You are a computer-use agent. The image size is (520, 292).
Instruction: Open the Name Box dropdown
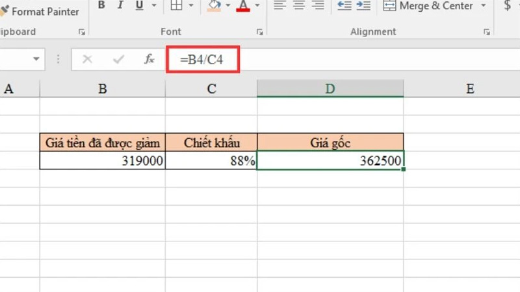click(36, 59)
